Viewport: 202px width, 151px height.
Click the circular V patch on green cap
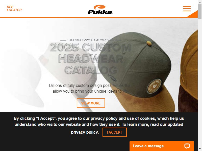pyautogui.click(x=154, y=86)
